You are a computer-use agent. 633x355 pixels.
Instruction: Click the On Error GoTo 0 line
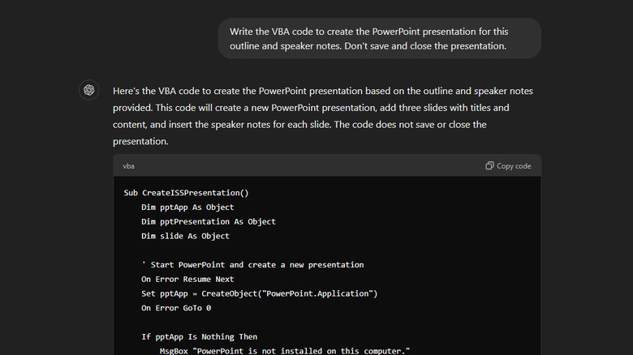coord(176,308)
